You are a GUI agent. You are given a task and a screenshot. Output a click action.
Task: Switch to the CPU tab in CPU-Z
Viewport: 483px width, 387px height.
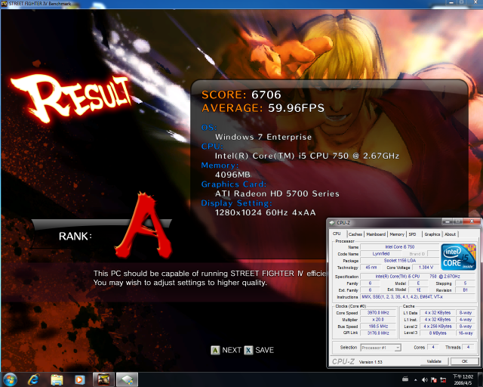337,234
